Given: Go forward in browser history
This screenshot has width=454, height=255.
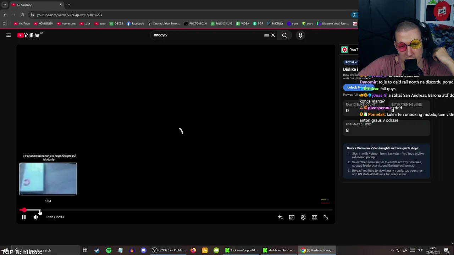Looking at the screenshot, I should (x=13, y=15).
